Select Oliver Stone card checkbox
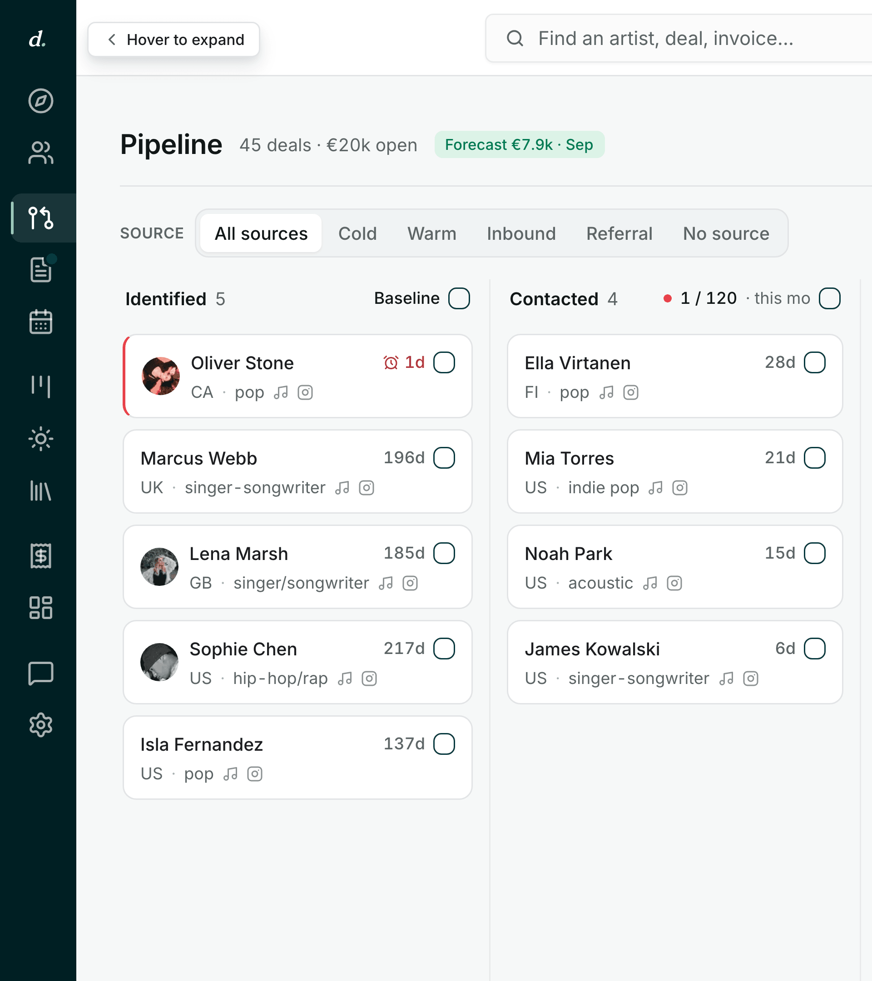Viewport: 872px width, 981px height. point(444,362)
